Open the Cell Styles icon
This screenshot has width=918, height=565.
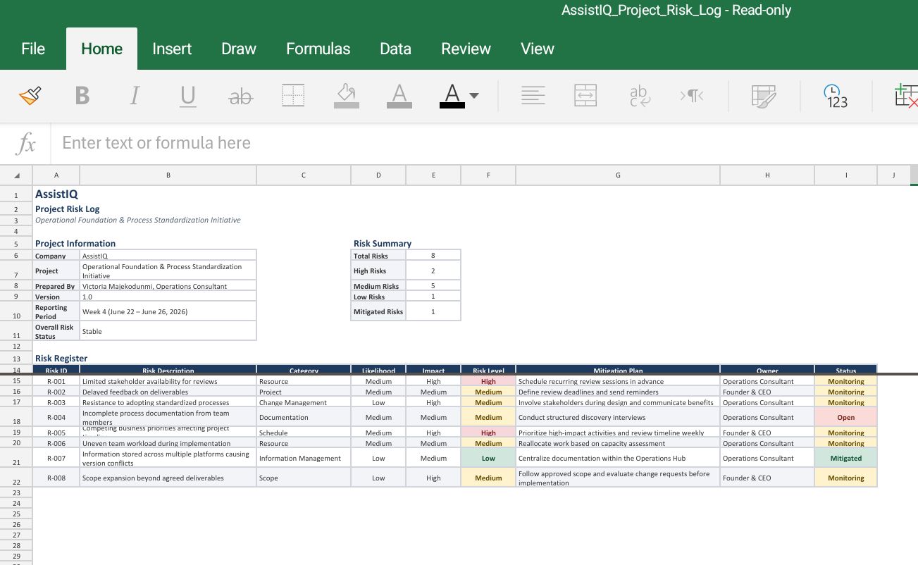(x=764, y=96)
